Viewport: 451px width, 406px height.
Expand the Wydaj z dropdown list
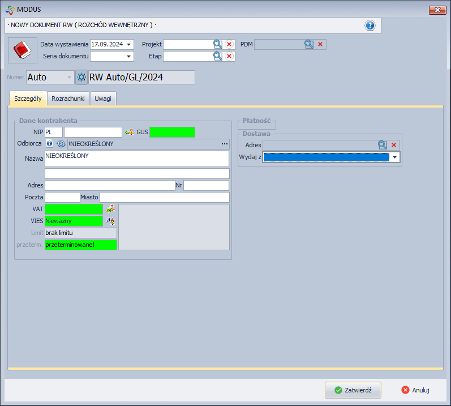click(x=394, y=157)
